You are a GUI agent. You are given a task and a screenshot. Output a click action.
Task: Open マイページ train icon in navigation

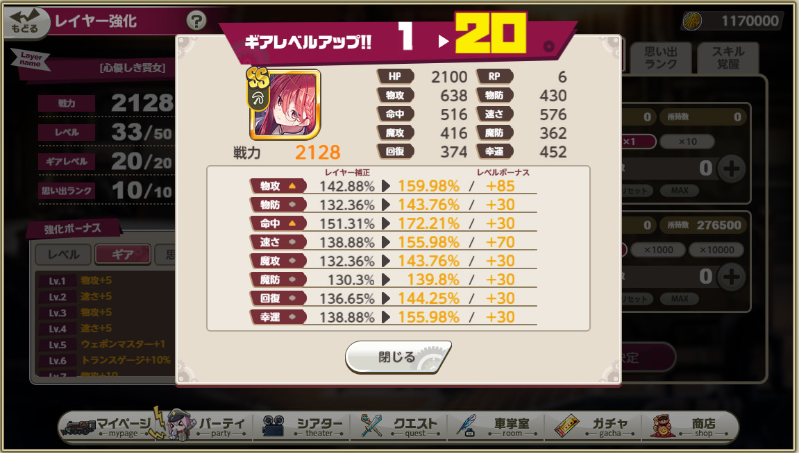pos(81,427)
